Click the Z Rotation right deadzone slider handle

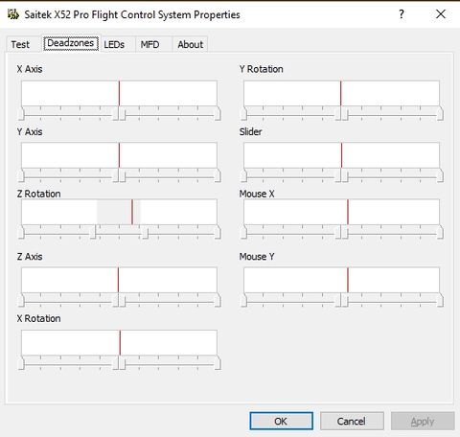pyautogui.click(x=145, y=232)
